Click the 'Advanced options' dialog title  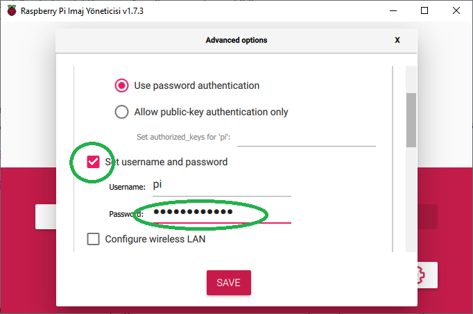click(x=237, y=40)
